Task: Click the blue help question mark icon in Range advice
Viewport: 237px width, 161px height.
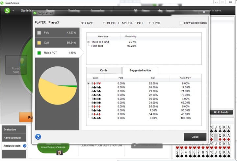Action: point(38,137)
